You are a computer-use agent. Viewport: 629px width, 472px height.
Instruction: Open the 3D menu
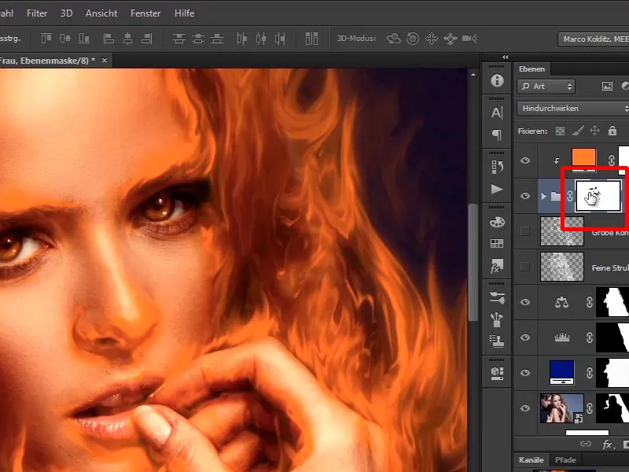[x=67, y=13]
